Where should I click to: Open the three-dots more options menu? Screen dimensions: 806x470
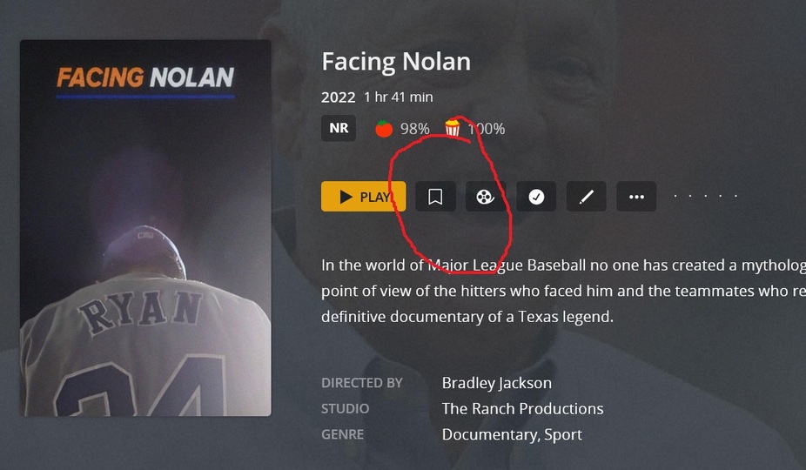[636, 197]
